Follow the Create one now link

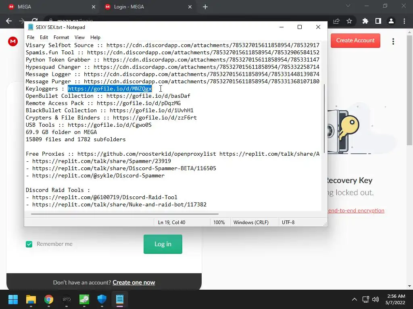[x=134, y=282]
